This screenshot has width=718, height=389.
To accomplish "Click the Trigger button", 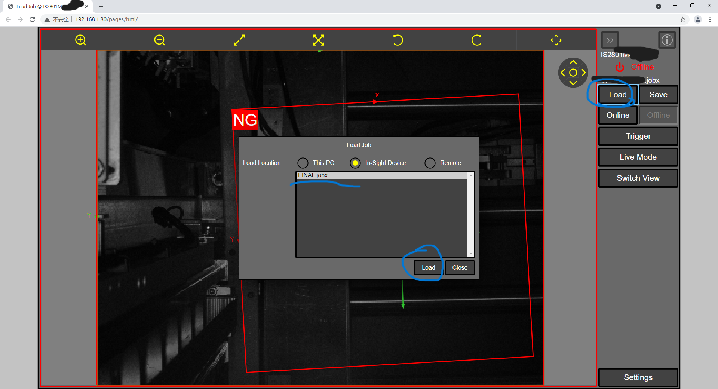I will pyautogui.click(x=638, y=136).
